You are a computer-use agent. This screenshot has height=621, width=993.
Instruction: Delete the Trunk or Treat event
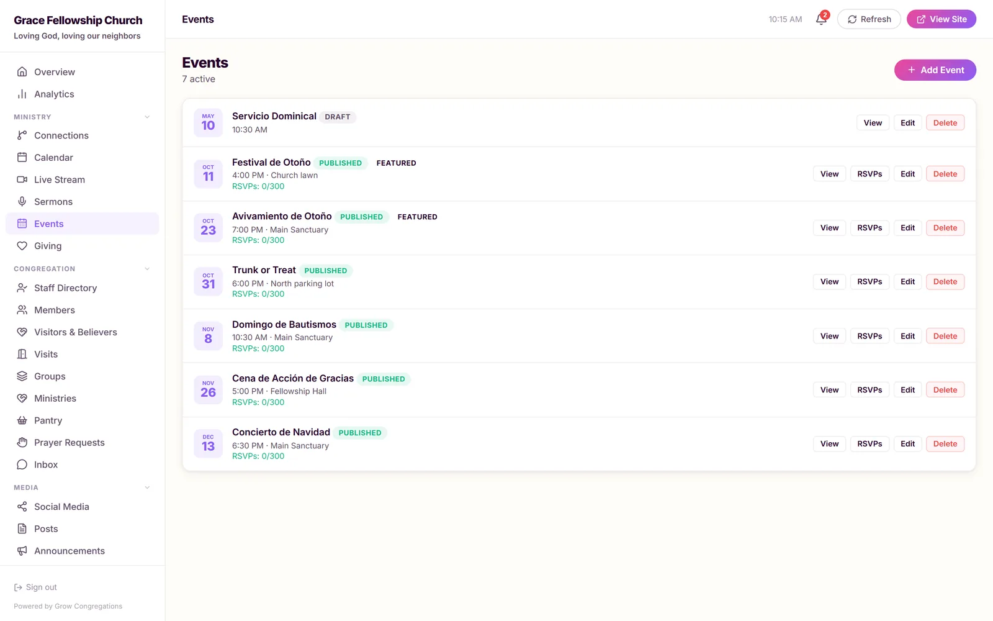pos(945,282)
